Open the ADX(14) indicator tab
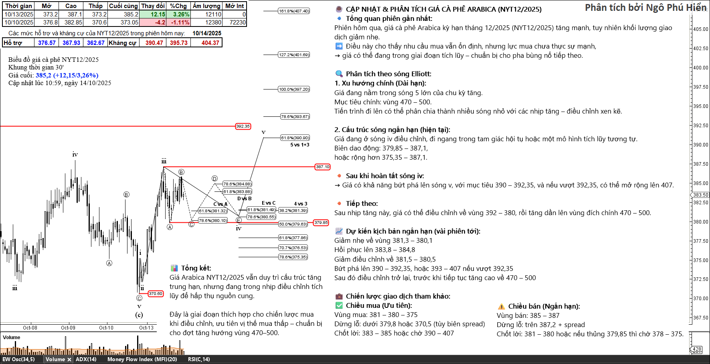Image resolution: width=710 pixels, height=364 pixels. coord(86,360)
